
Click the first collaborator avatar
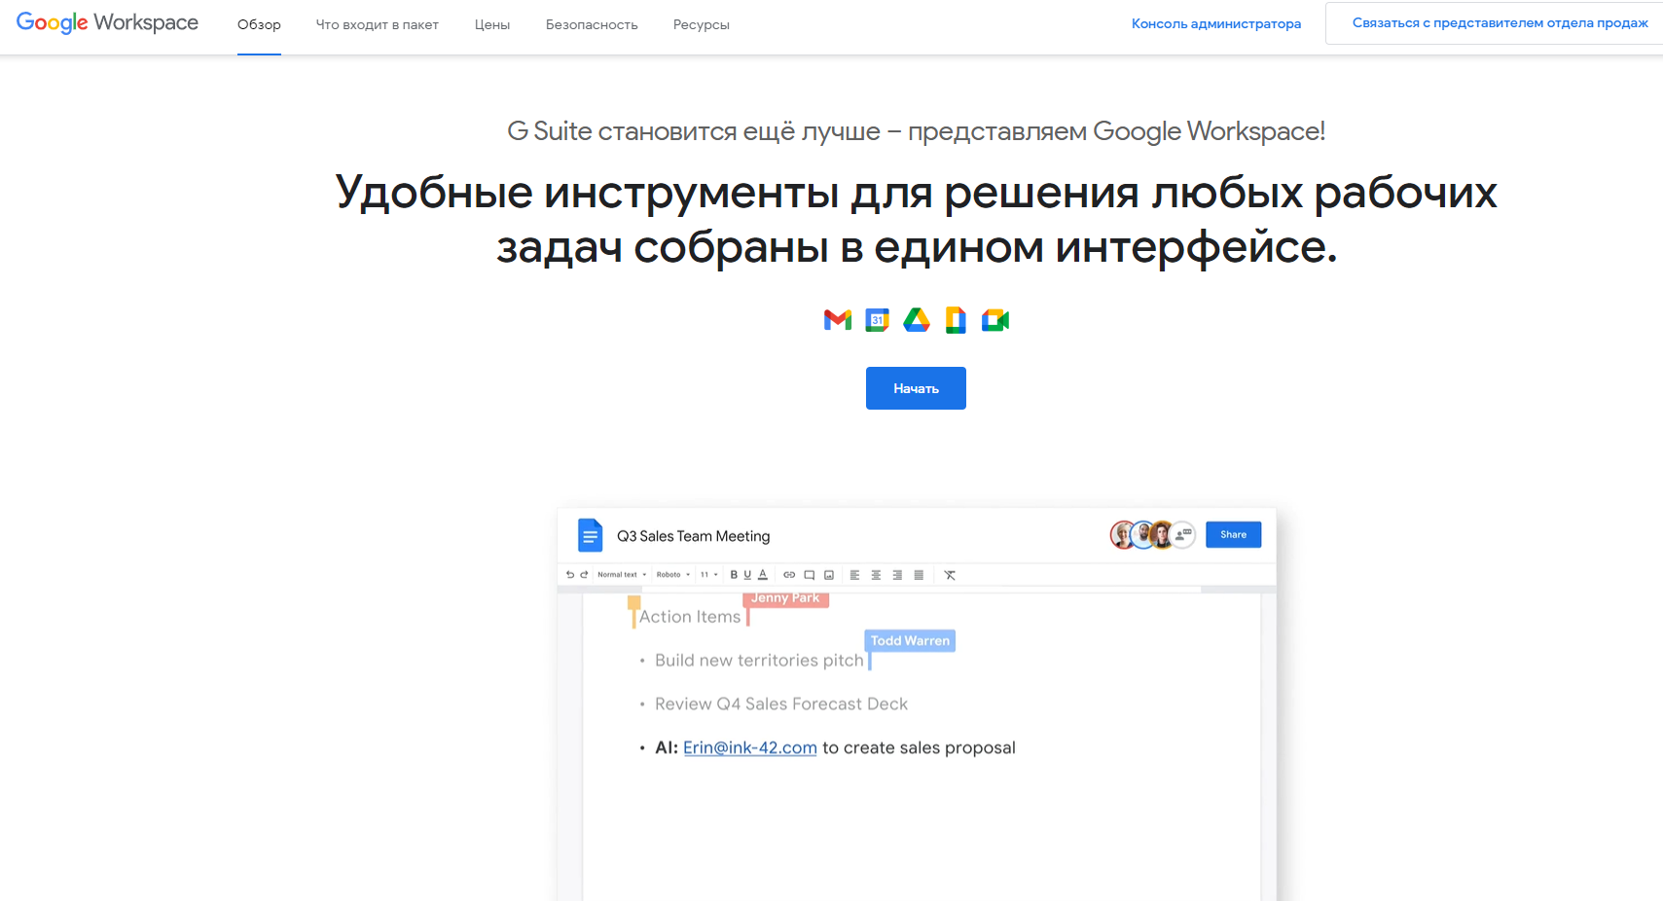[1123, 534]
